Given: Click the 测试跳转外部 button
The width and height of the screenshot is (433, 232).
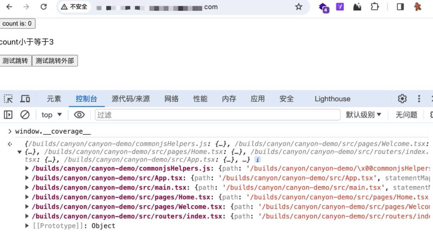Looking at the screenshot, I should point(55,61).
